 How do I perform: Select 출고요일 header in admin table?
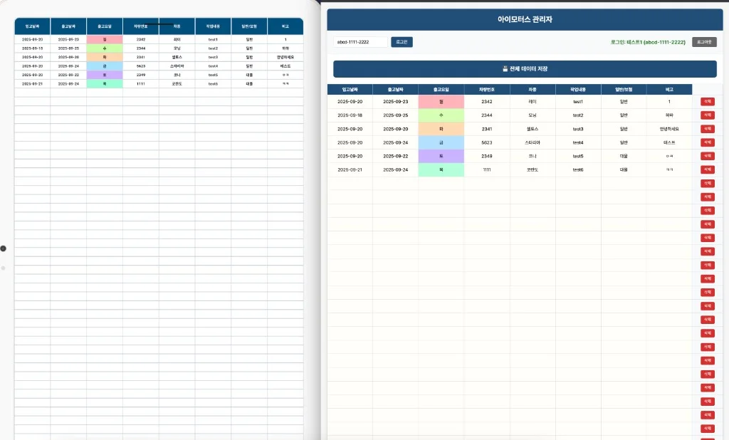[441, 89]
